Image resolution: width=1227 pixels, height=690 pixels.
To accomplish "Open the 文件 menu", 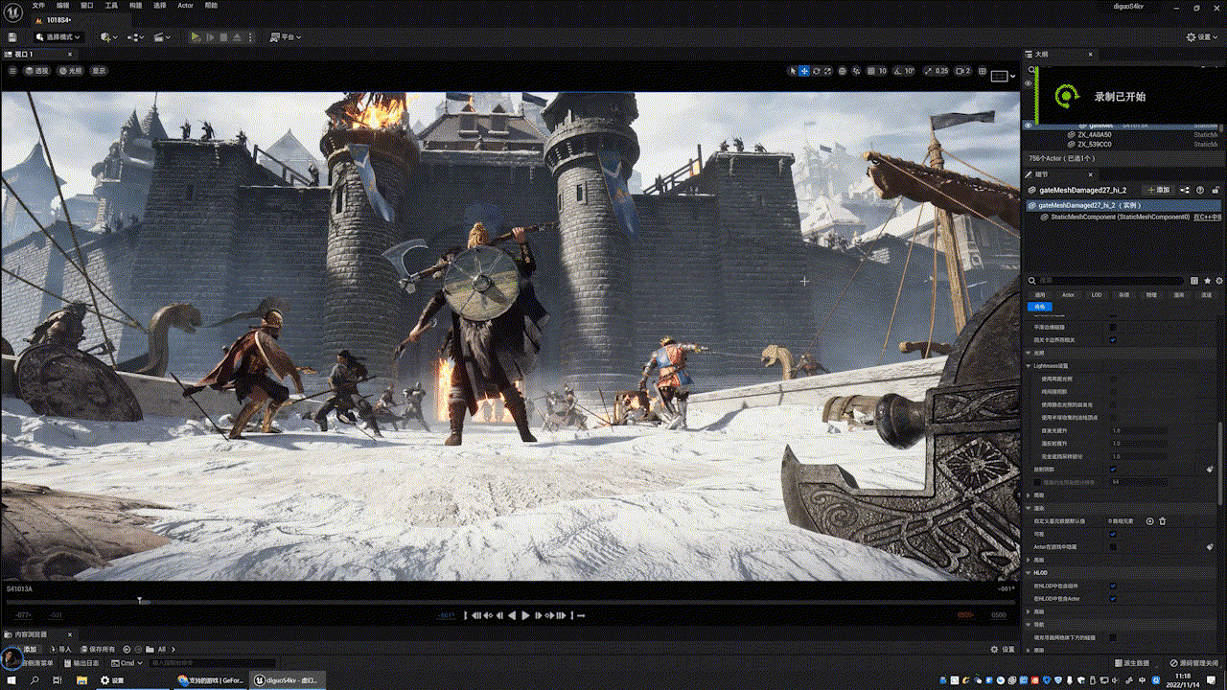I will click(x=38, y=5).
